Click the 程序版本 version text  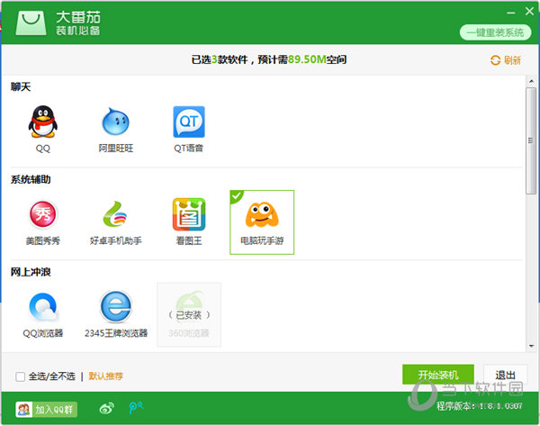(480, 406)
